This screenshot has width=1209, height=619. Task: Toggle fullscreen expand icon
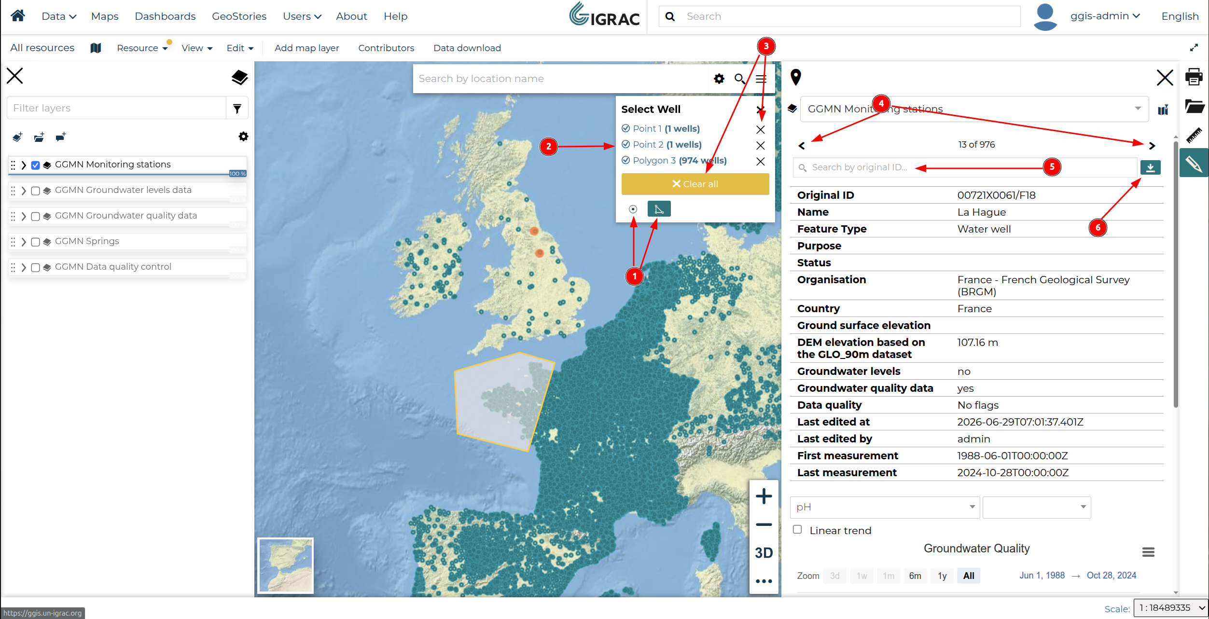(1194, 48)
